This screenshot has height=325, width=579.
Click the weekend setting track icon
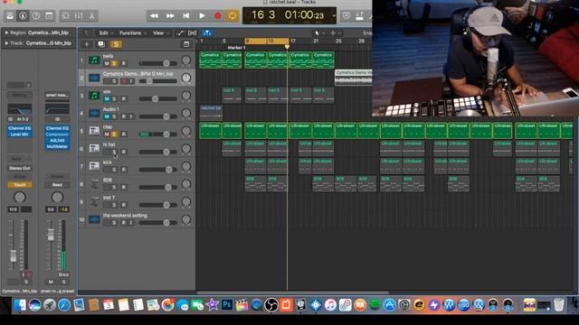[94, 219]
